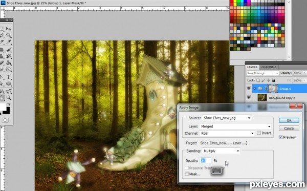Enable lock image pixels brush icon

(x=264, y=80)
